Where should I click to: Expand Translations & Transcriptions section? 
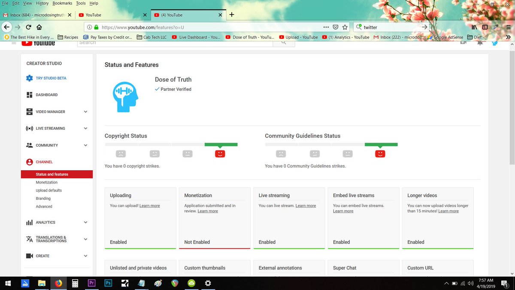pyautogui.click(x=85, y=239)
